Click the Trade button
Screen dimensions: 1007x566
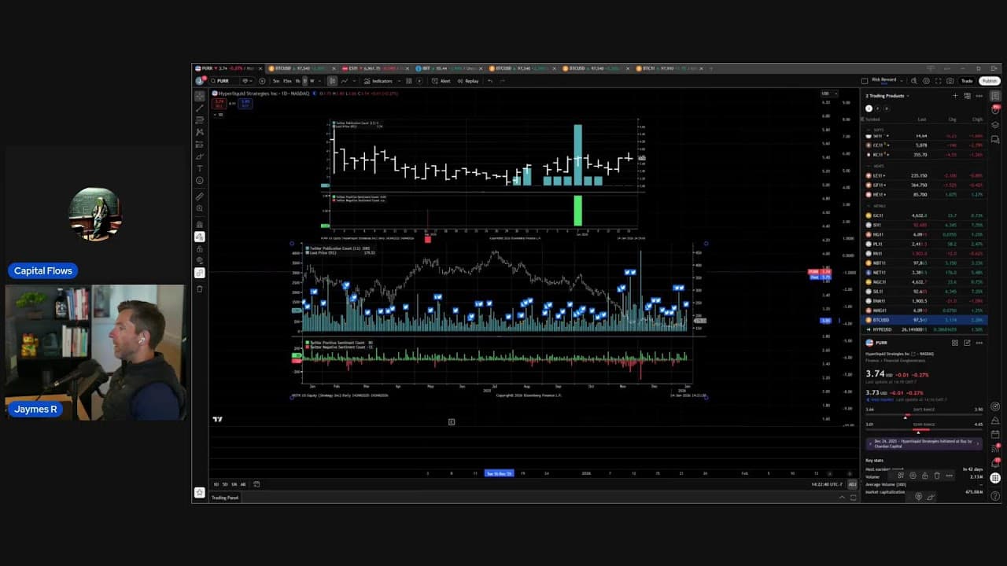(966, 80)
